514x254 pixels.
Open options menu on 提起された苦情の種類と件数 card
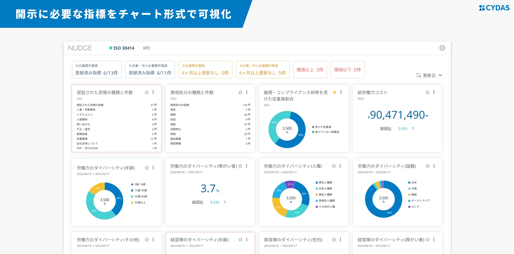pos(153,92)
